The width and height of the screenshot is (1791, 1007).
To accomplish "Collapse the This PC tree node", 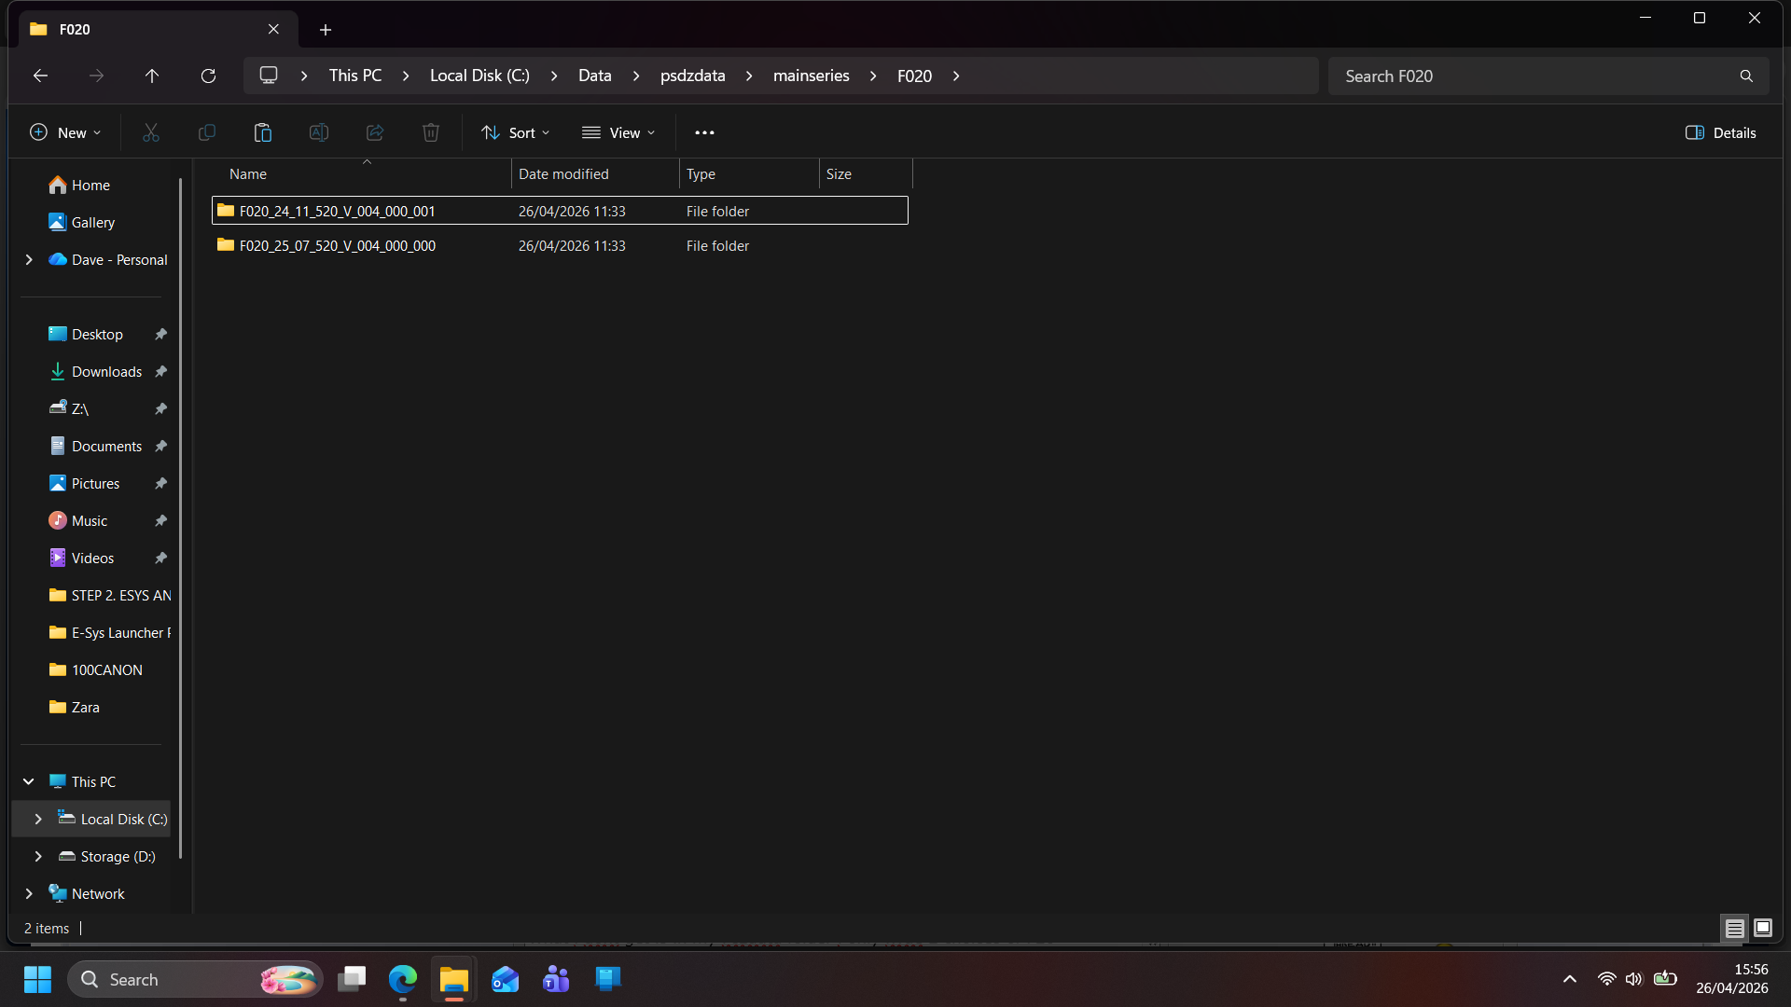I will tap(29, 781).
